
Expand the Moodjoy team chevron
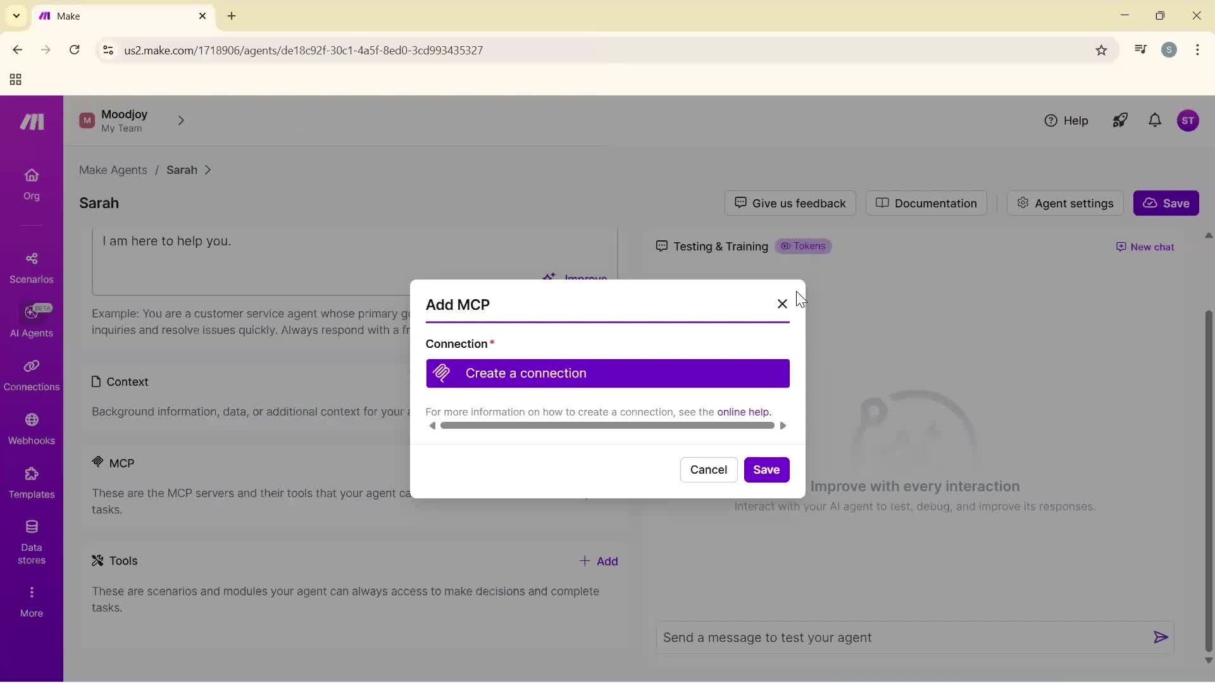click(x=181, y=121)
